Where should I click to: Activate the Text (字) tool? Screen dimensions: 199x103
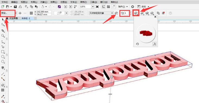(3, 68)
